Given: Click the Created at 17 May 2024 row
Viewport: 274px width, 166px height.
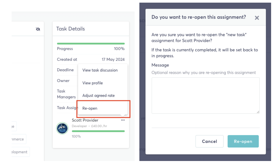Looking at the screenshot, I should [x=91, y=60].
